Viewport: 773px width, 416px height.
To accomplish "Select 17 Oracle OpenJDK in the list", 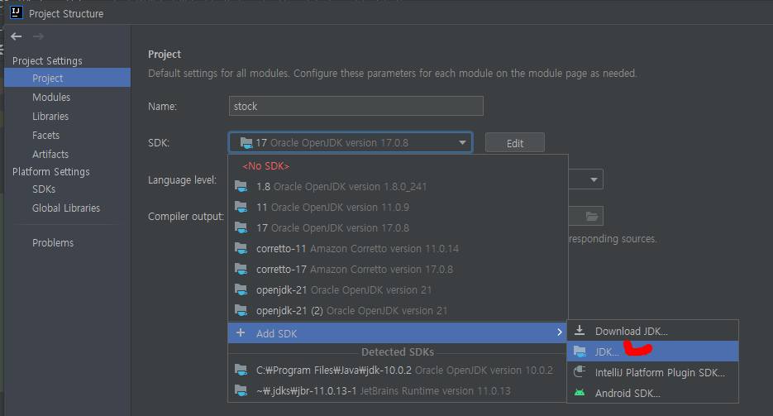I will pos(398,227).
